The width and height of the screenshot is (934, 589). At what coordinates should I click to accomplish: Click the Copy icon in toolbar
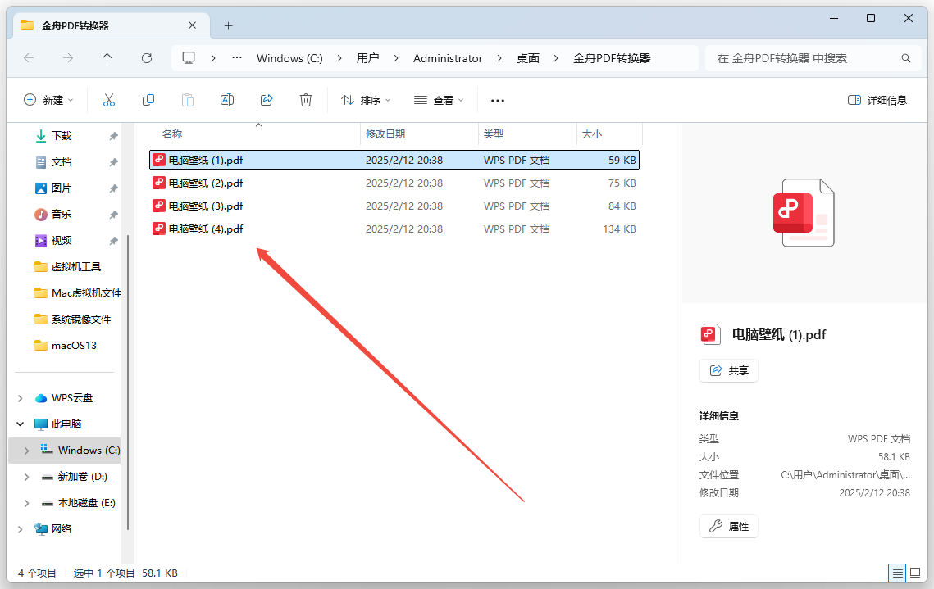(x=148, y=100)
